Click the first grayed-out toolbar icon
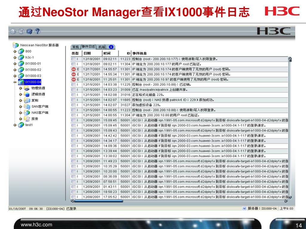The width and height of the screenshot is (306, 229). 13,31
